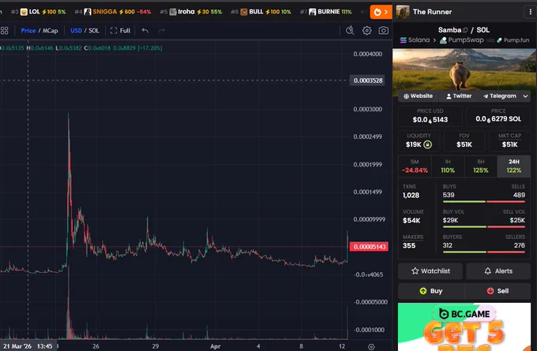Click the crosshair price label 0.0003528
Image resolution: width=537 pixels, height=351 pixels.
tap(368, 80)
